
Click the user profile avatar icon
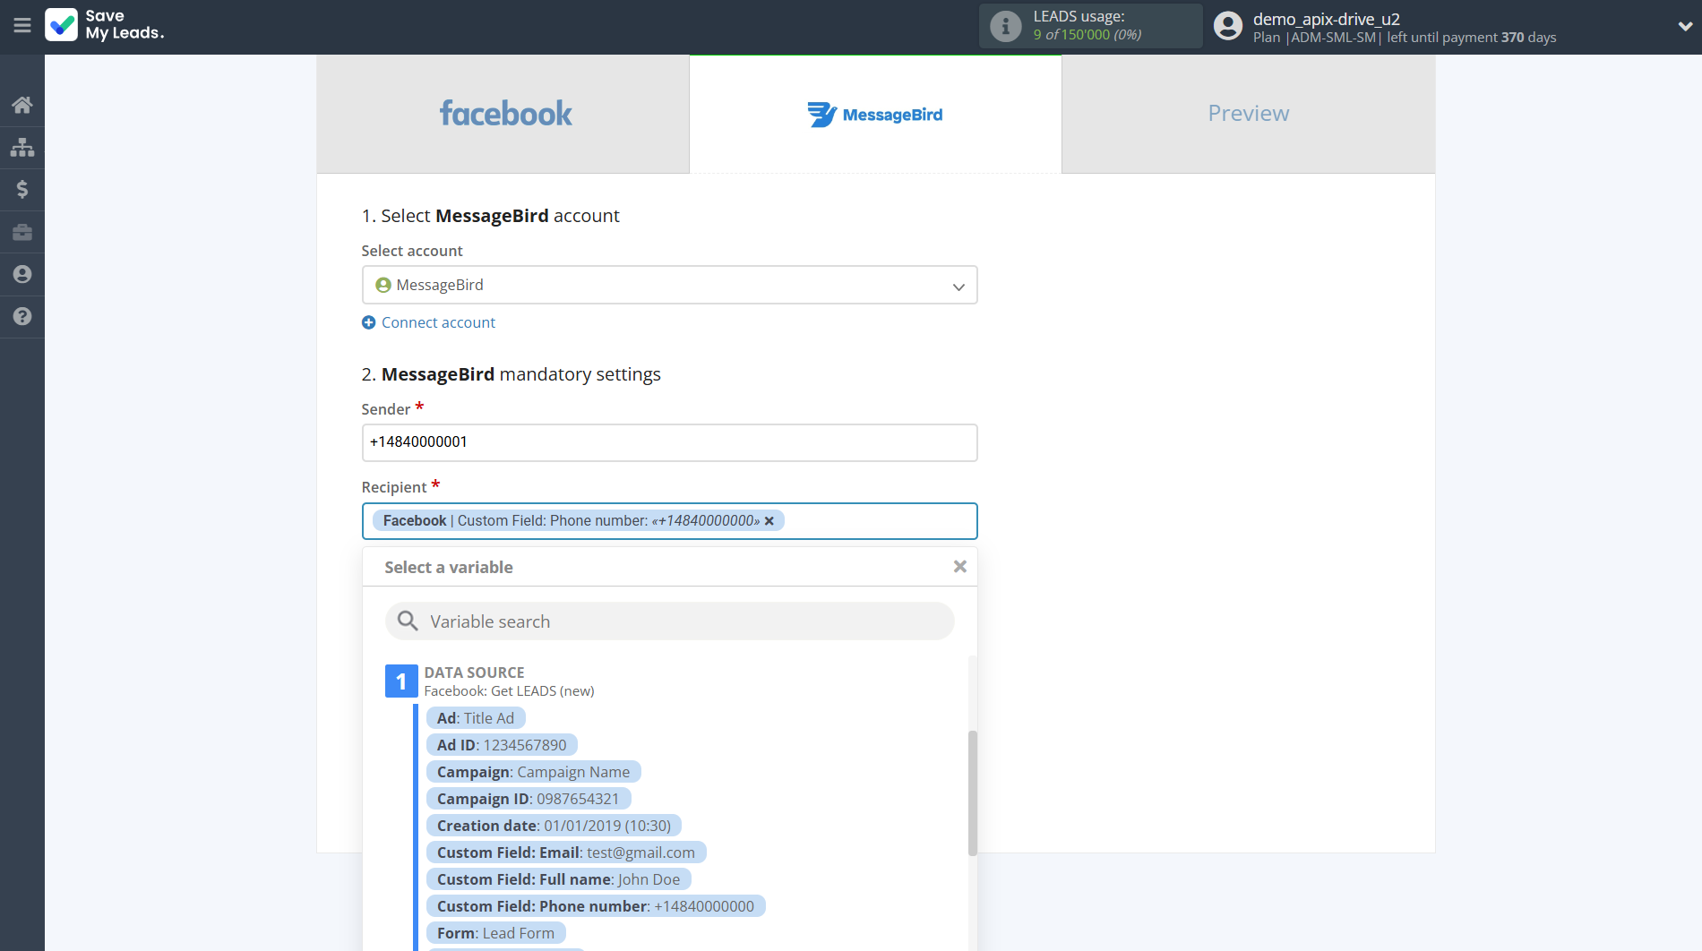pyautogui.click(x=1227, y=26)
